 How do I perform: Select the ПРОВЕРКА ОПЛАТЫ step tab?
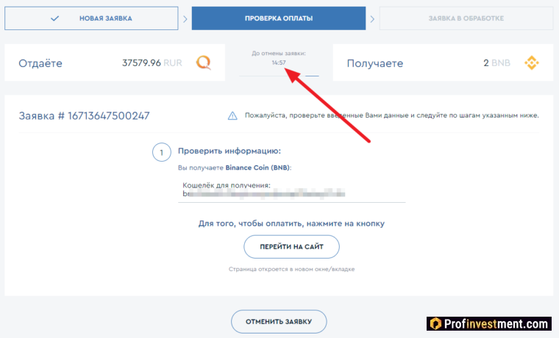pyautogui.click(x=279, y=18)
